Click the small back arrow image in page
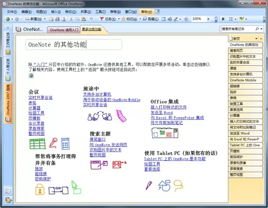The height and width of the screenshot is (208, 268). [x=31, y=76]
